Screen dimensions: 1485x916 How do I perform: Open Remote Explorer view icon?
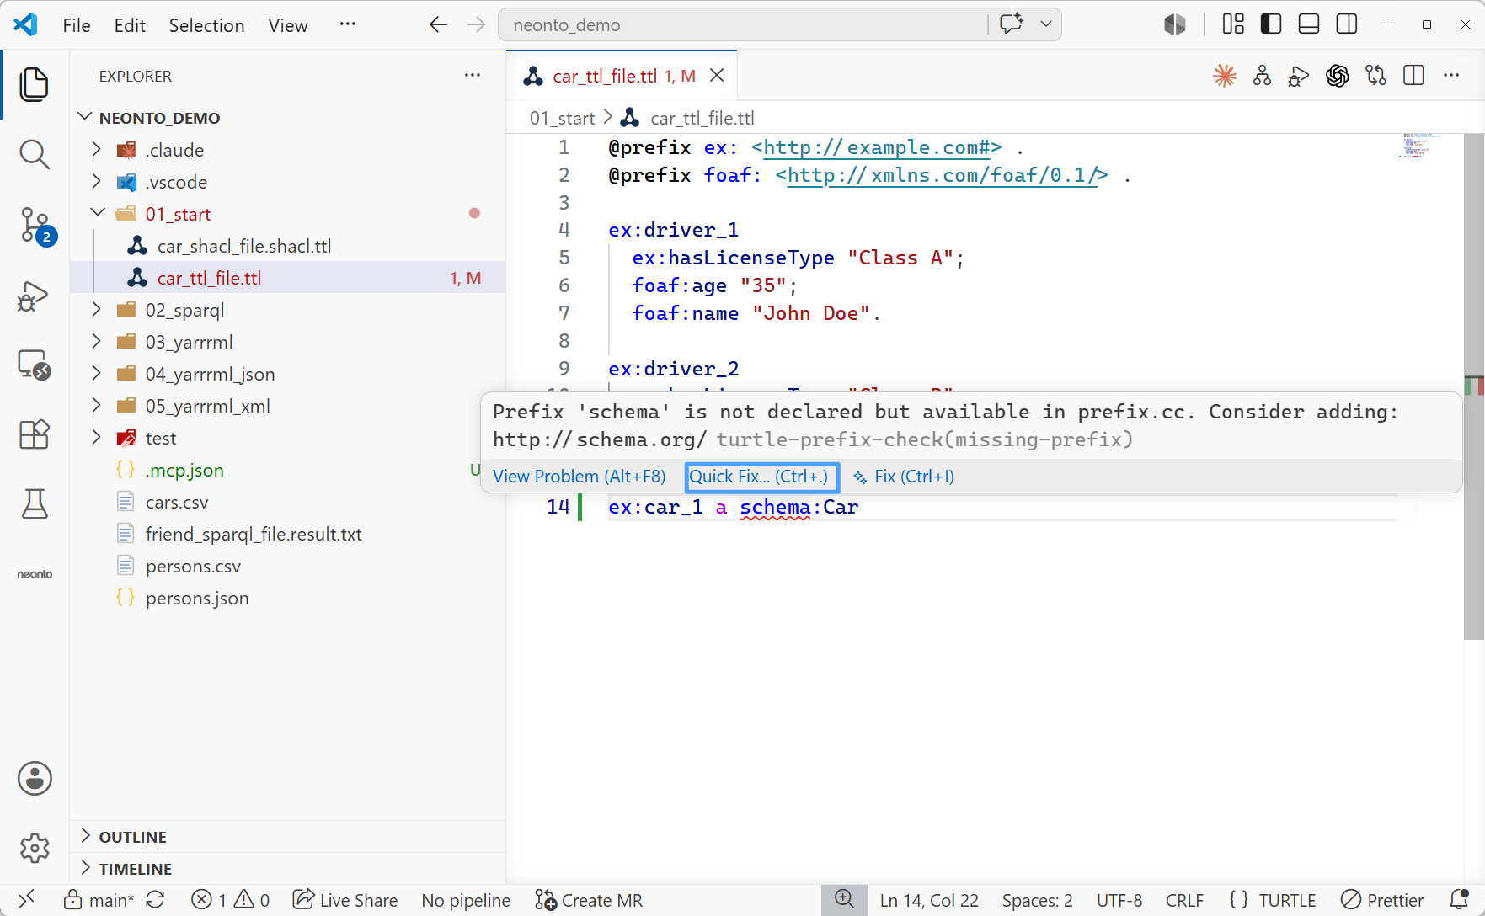(x=34, y=365)
